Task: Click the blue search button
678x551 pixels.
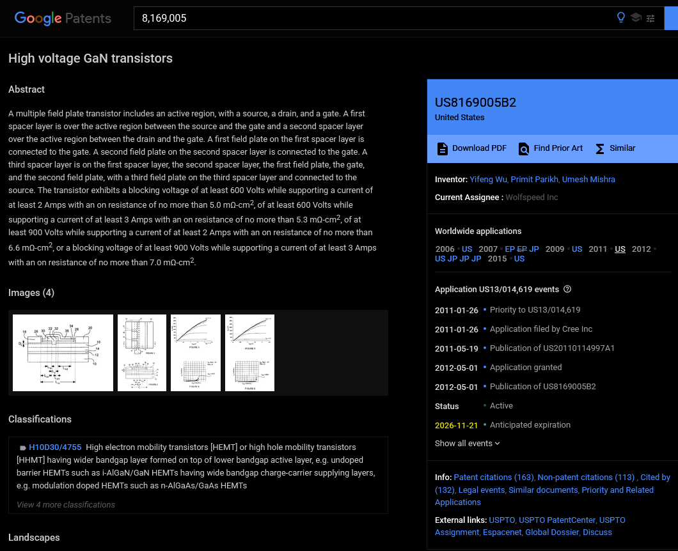Action: click(671, 18)
